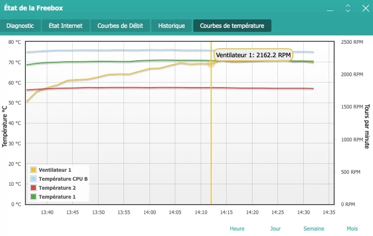Image resolution: width=373 pixels, height=236 pixels.
Task: Show the Heure time range
Action: point(237,229)
